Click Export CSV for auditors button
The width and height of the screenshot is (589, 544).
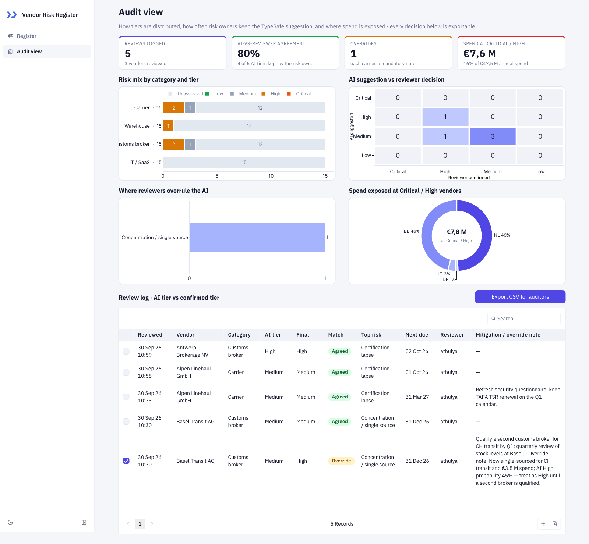pyautogui.click(x=520, y=297)
